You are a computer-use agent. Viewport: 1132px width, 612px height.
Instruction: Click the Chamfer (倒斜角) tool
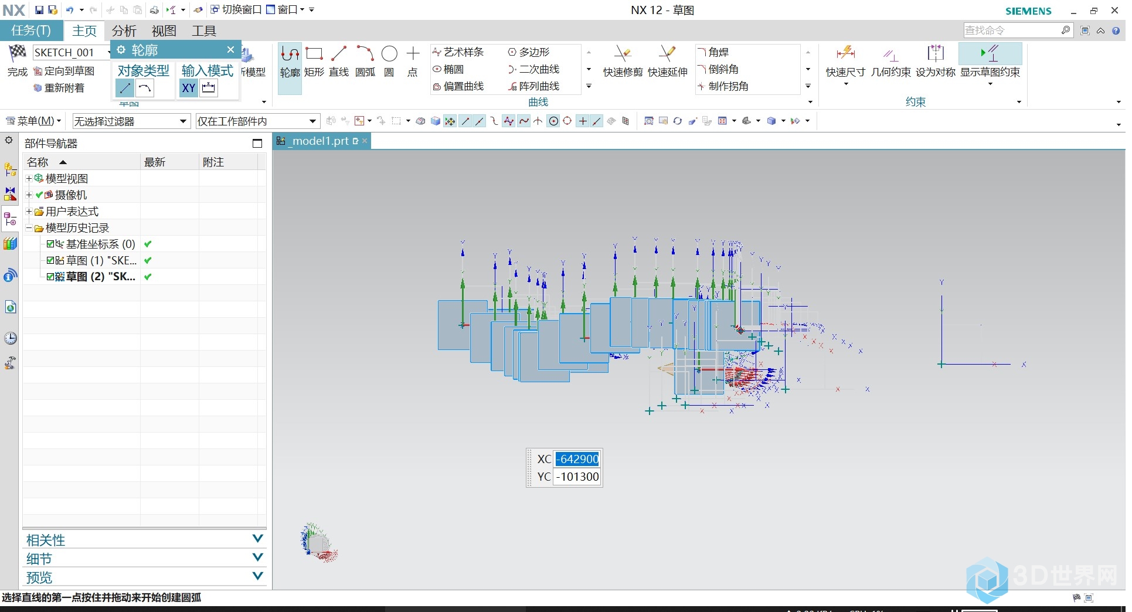point(718,69)
